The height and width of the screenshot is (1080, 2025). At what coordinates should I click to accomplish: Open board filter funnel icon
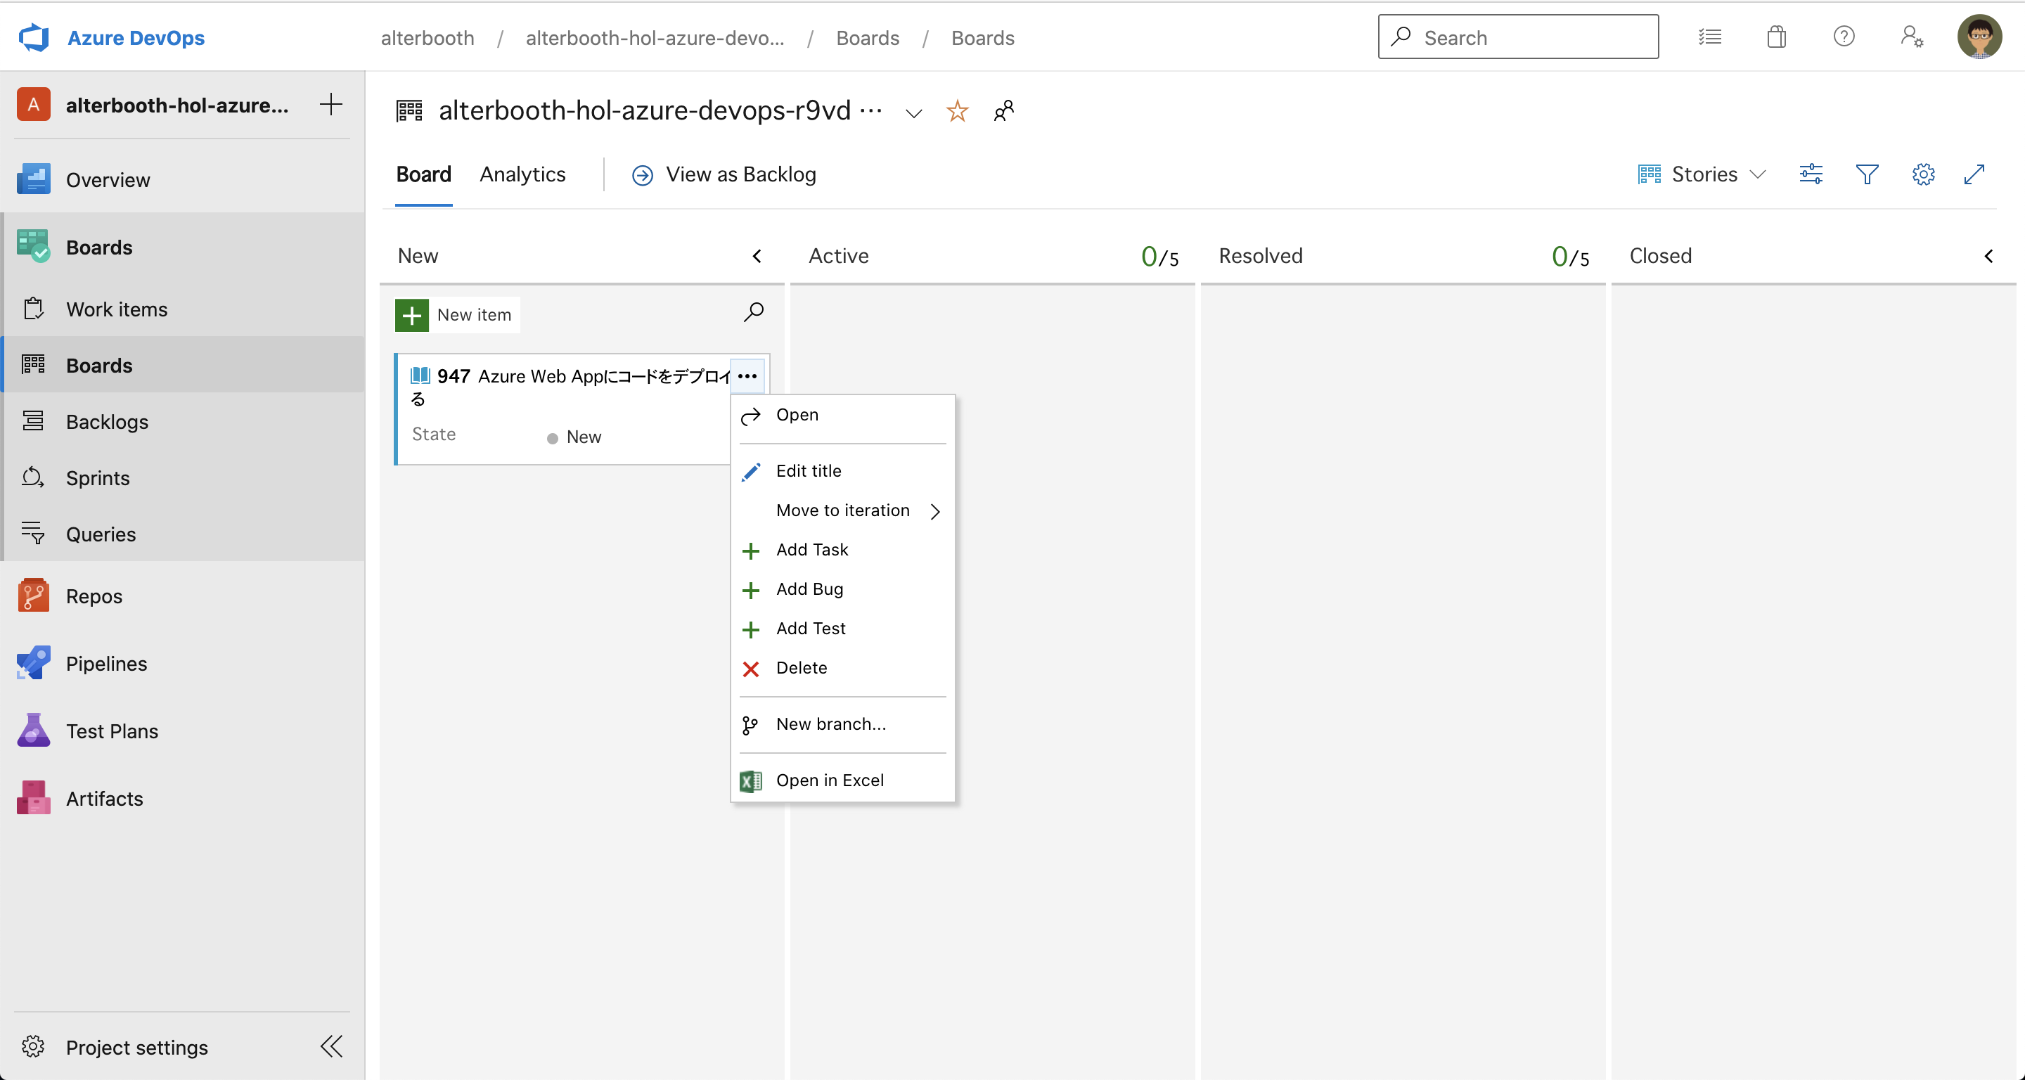(x=1867, y=174)
